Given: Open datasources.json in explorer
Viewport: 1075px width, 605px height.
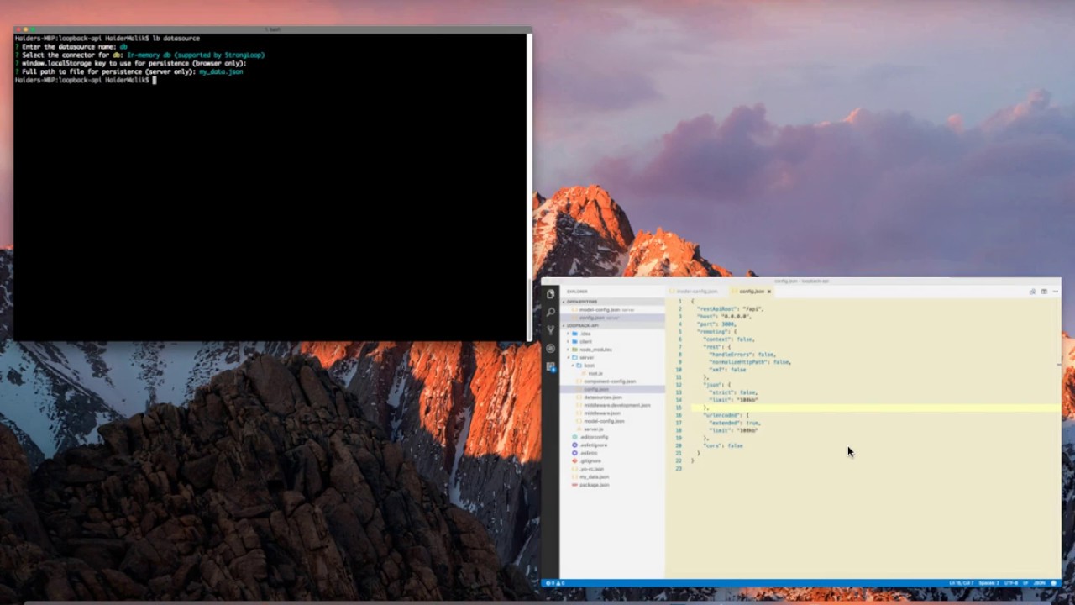Looking at the screenshot, I should pyautogui.click(x=602, y=397).
